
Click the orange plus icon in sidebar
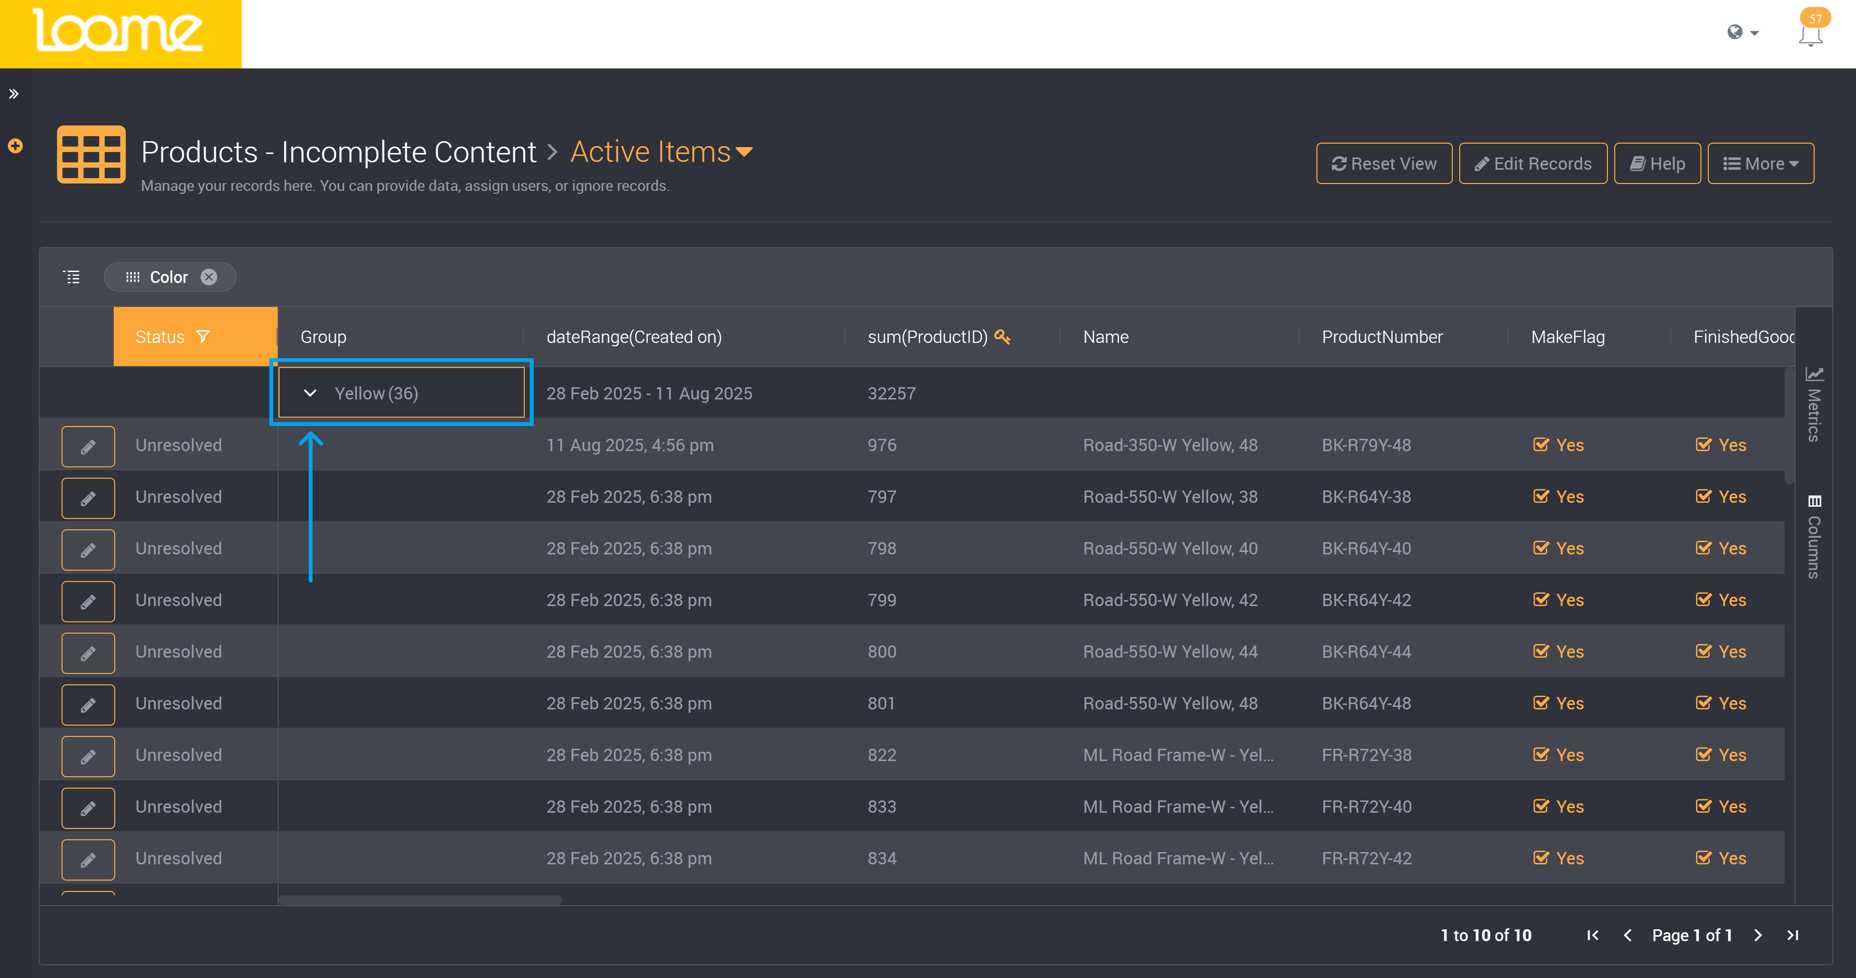[15, 146]
